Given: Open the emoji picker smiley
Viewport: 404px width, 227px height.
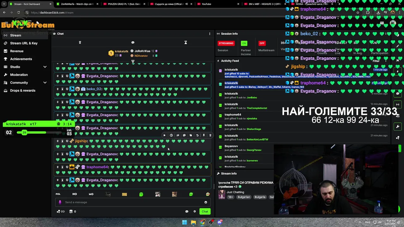Looking at the screenshot, I should (x=206, y=202).
